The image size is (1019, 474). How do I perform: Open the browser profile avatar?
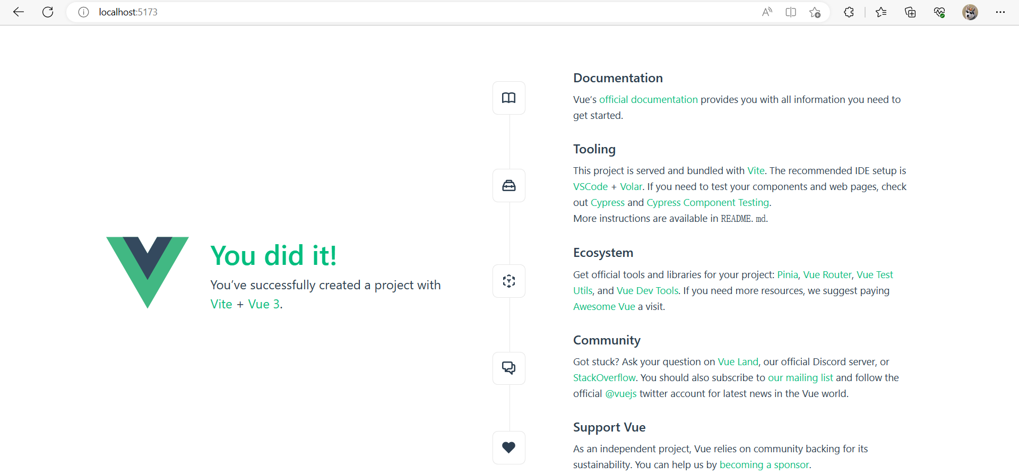(970, 12)
